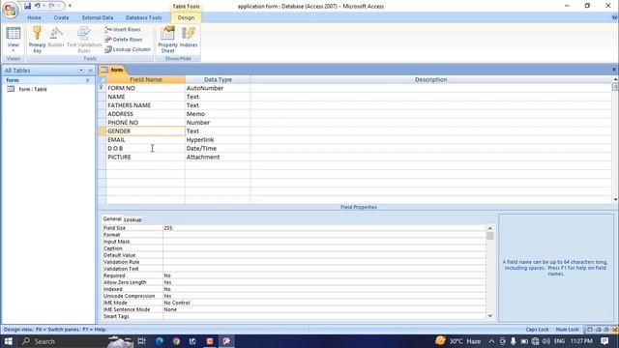Activate the form document tab

point(112,70)
